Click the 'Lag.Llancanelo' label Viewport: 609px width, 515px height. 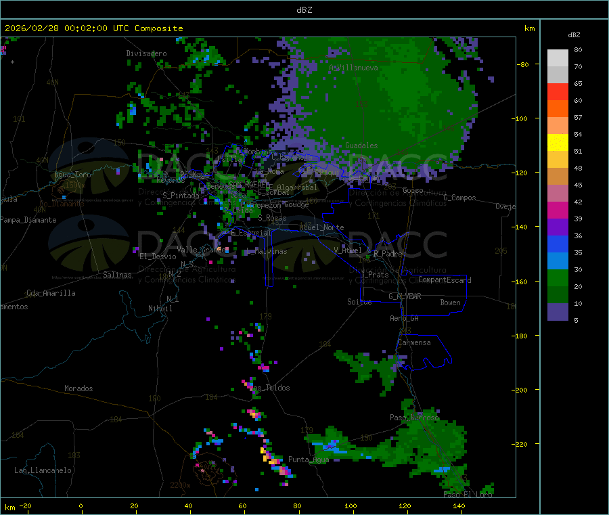coord(43,470)
